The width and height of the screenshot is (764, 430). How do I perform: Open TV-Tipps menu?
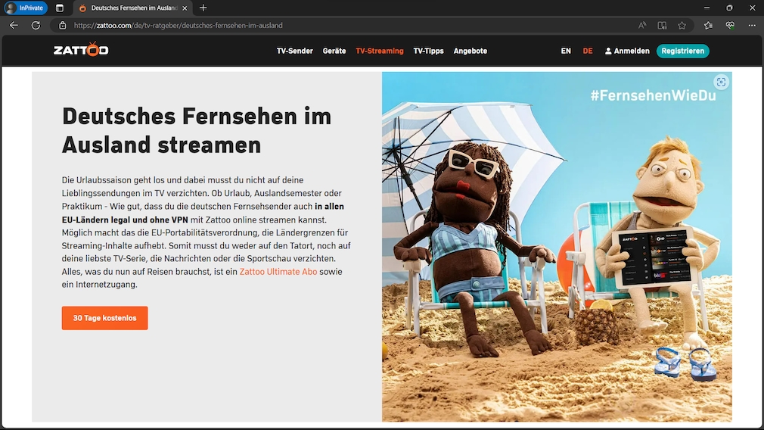[428, 51]
